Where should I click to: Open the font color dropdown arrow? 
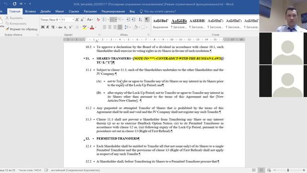pyautogui.click(x=95, y=27)
